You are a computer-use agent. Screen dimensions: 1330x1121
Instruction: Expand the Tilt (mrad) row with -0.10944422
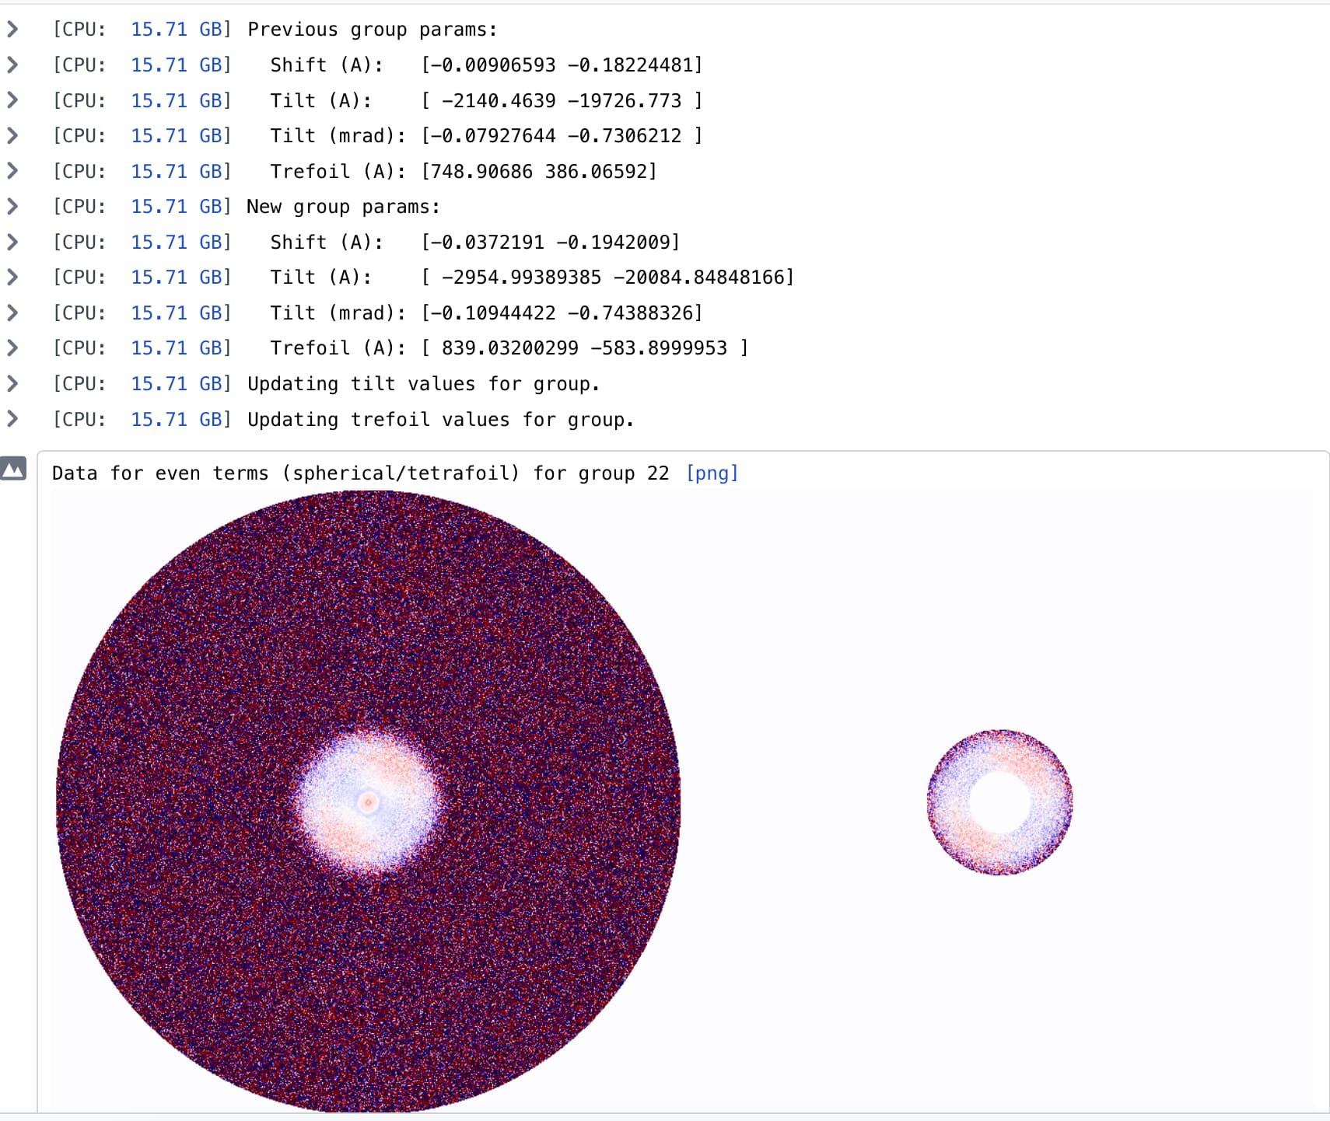[x=12, y=313]
